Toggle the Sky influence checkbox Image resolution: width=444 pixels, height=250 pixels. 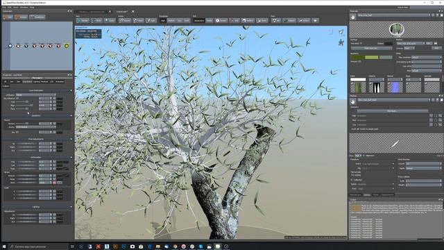pyautogui.click(x=17, y=98)
